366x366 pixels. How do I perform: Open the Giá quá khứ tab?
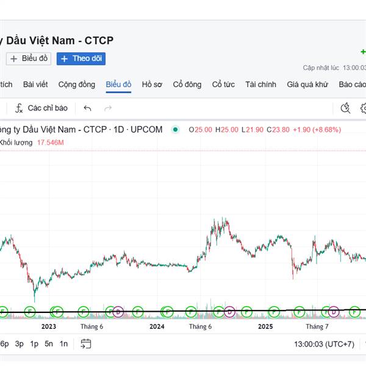(307, 84)
